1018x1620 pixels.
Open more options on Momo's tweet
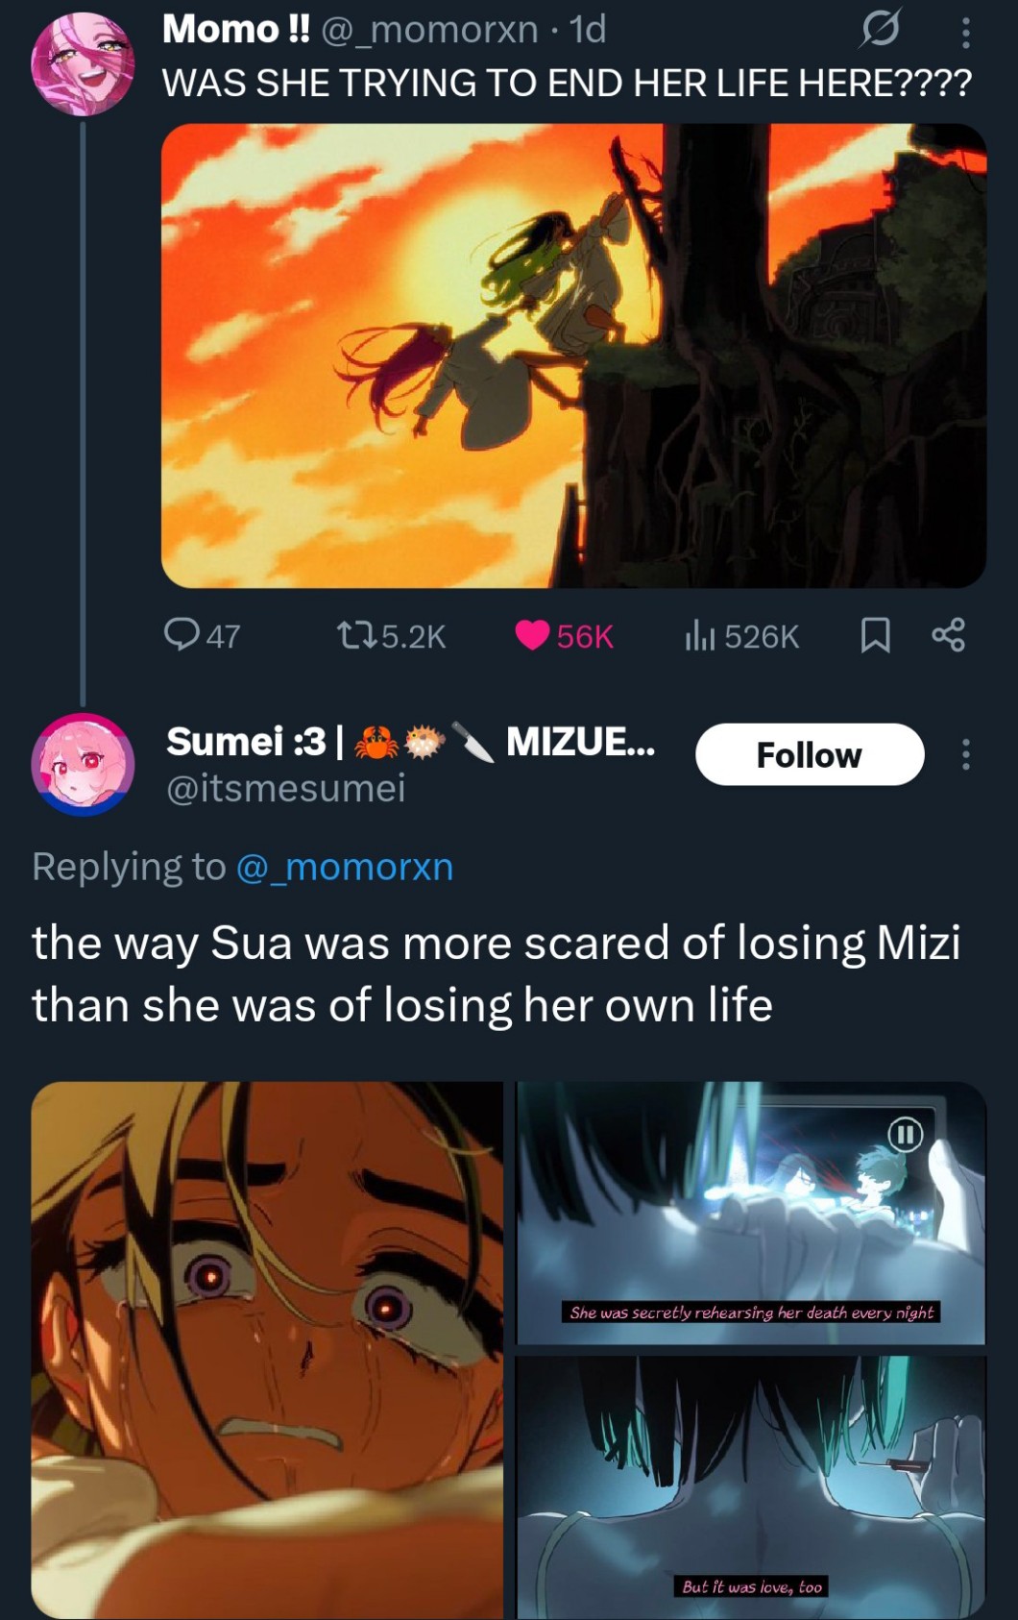pyautogui.click(x=965, y=35)
